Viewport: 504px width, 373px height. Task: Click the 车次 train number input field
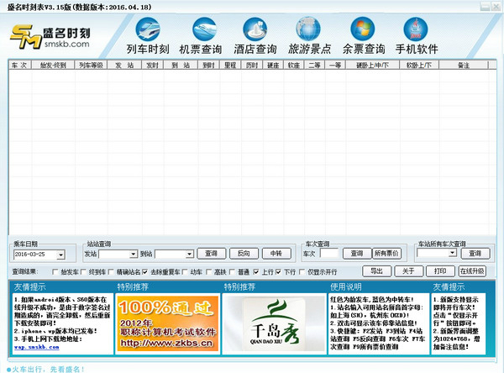point(329,254)
